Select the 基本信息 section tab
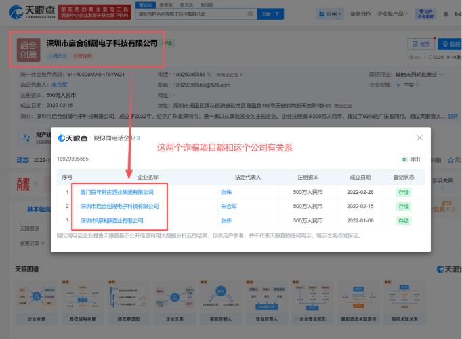462x339 pixels. (x=39, y=210)
